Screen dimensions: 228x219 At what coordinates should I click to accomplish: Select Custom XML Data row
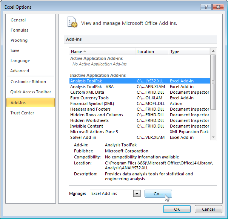(140, 92)
